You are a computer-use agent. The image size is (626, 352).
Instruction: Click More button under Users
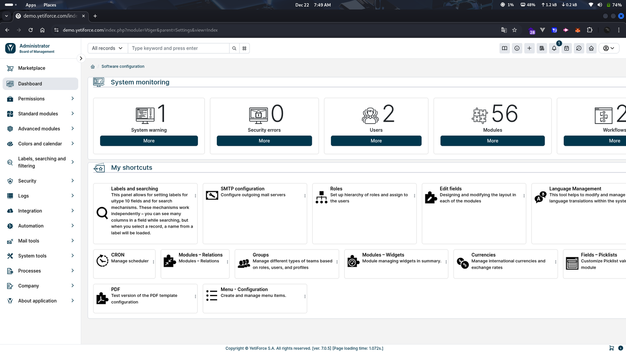(376, 141)
